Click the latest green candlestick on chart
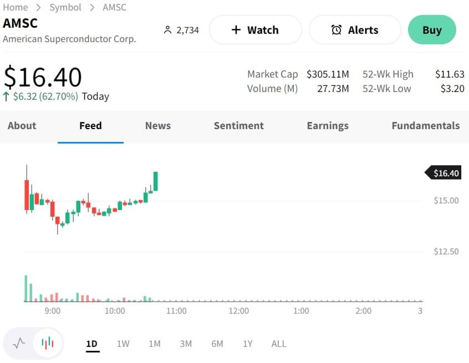Screen dimensions: 469x363 (x=156, y=181)
